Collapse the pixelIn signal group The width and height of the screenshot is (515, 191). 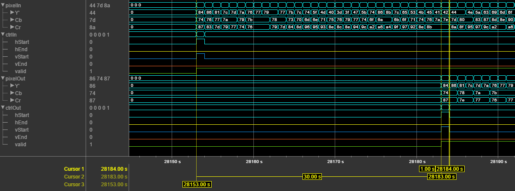3,5
